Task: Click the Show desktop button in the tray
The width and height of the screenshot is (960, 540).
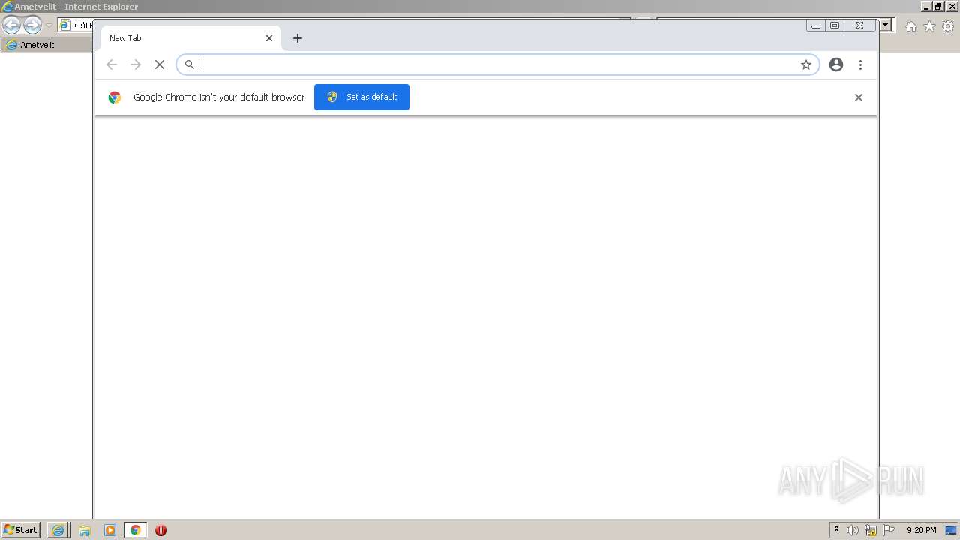Action: pos(951,530)
